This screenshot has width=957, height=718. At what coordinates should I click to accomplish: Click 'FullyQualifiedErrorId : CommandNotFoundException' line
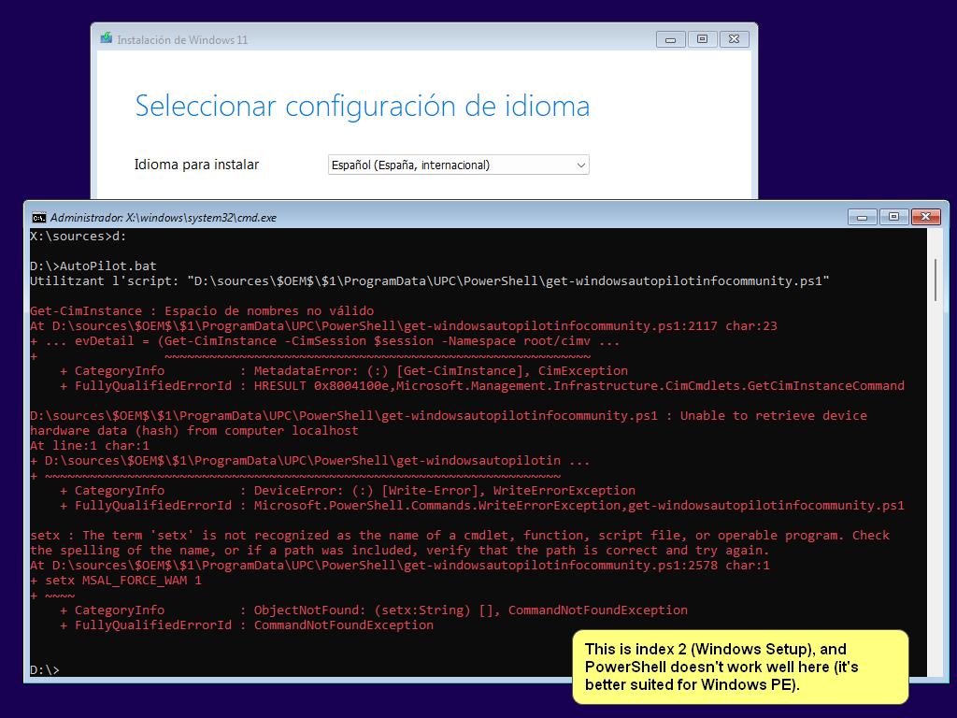coord(247,625)
